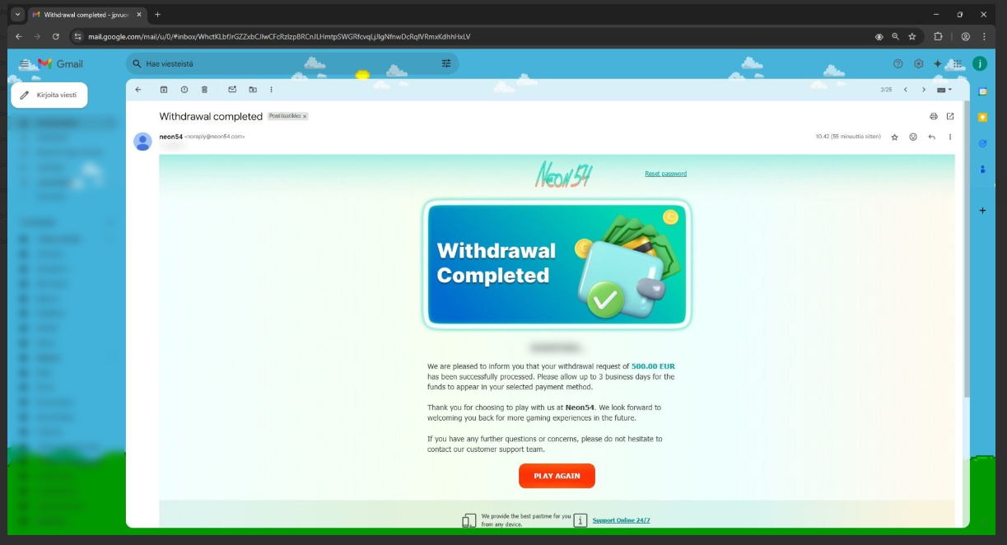Open Google Keep side panel
Viewport: 1007px width, 545px height.
[x=982, y=117]
